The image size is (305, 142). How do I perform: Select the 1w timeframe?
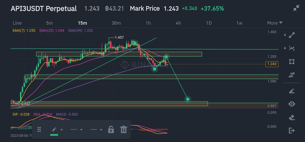click(x=239, y=23)
